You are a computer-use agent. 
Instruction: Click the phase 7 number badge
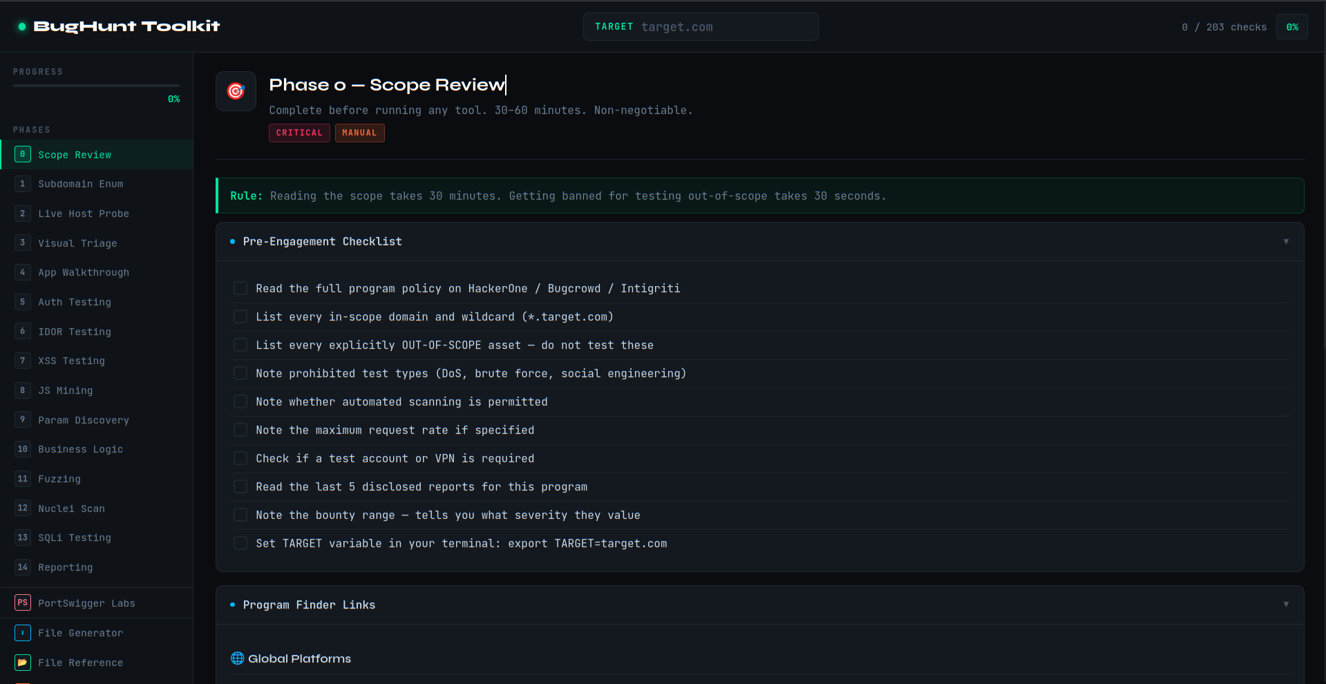tap(23, 361)
